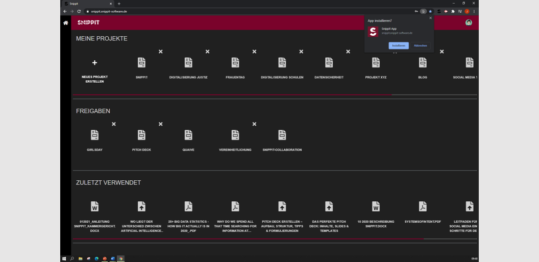Screen dimensions: 539x262
Task: Open the Snippit-Collaboration shared project icon
Action: [x=282, y=135]
